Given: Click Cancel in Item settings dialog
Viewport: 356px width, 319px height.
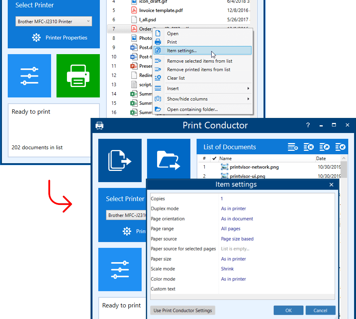Looking at the screenshot, I should 320,310.
